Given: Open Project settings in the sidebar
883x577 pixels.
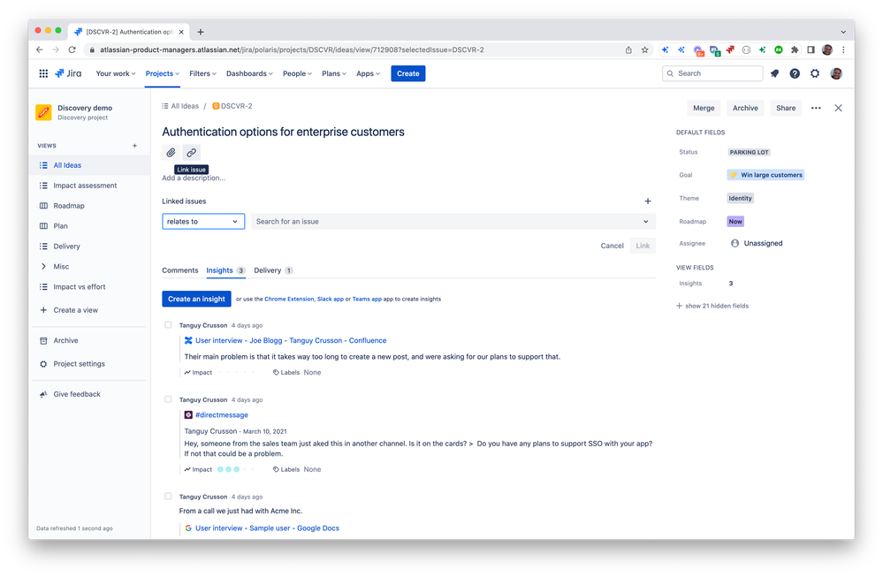Looking at the screenshot, I should (79, 364).
